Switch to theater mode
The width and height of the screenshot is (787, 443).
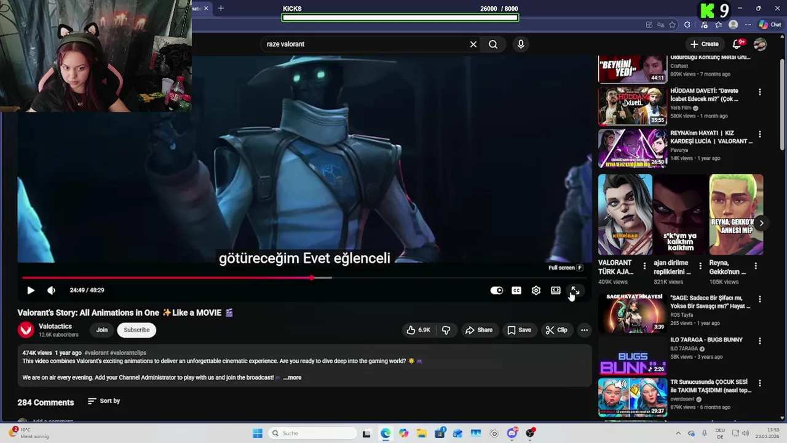tap(556, 290)
